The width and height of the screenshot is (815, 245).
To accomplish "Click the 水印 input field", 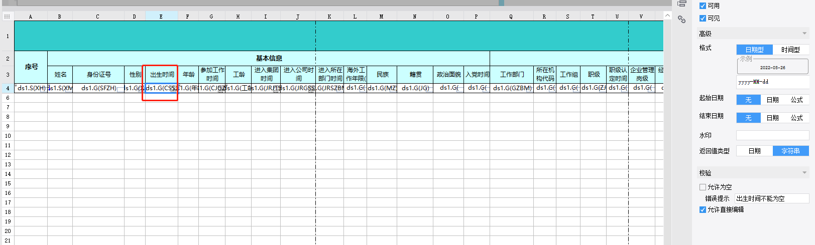I will [772, 135].
